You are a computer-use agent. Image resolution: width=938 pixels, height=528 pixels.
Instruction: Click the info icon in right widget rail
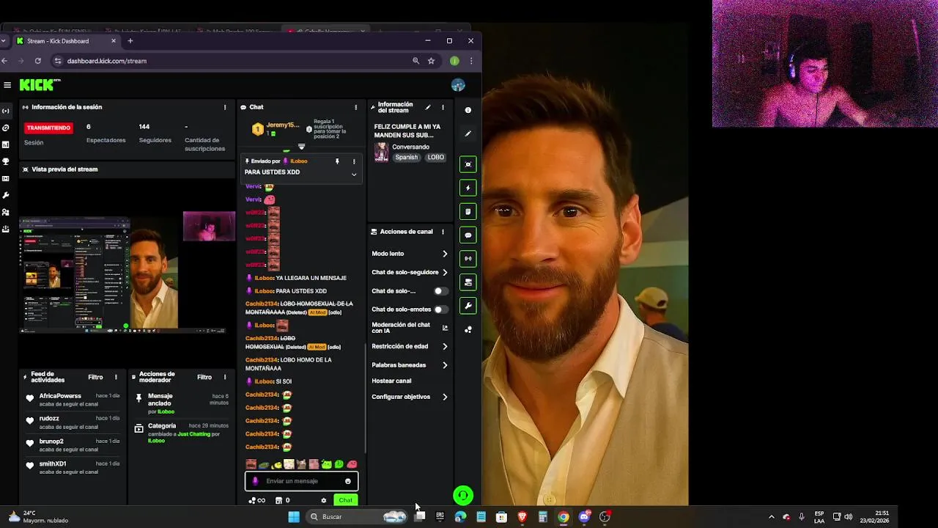click(x=468, y=110)
